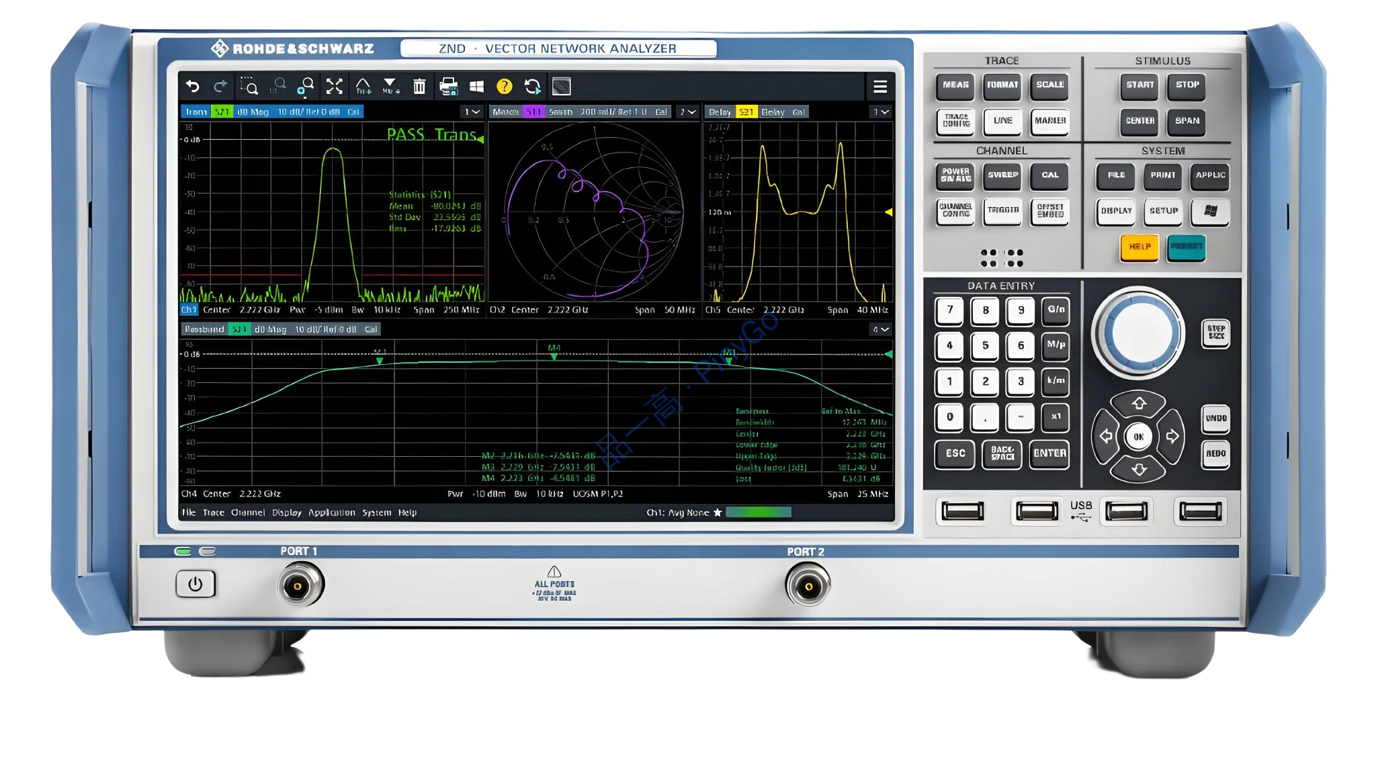Click the dark screen icon after restart sweep
The width and height of the screenshot is (1376, 774).
pyautogui.click(x=562, y=86)
